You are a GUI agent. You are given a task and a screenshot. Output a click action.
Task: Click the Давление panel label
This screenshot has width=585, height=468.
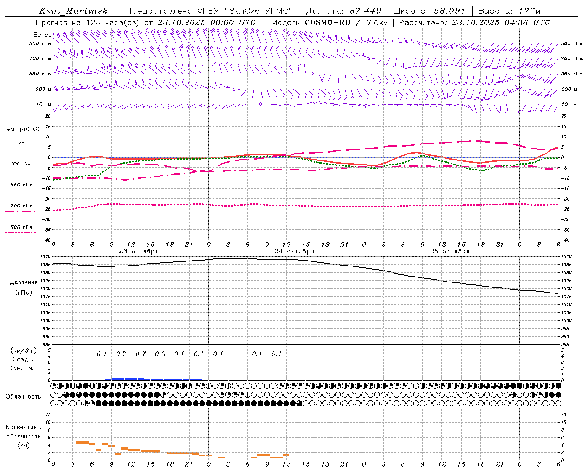[24, 282]
